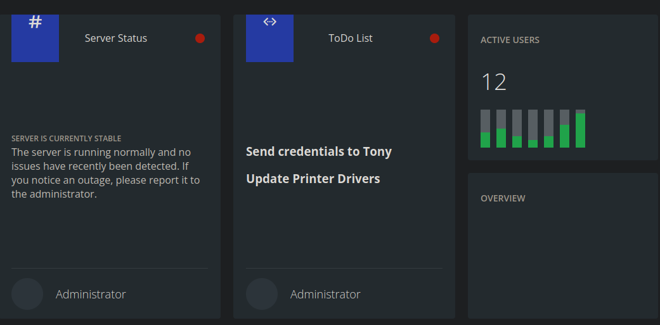The width and height of the screenshot is (660, 325).
Task: Click Administrator name under ToDo List
Action: click(325, 294)
